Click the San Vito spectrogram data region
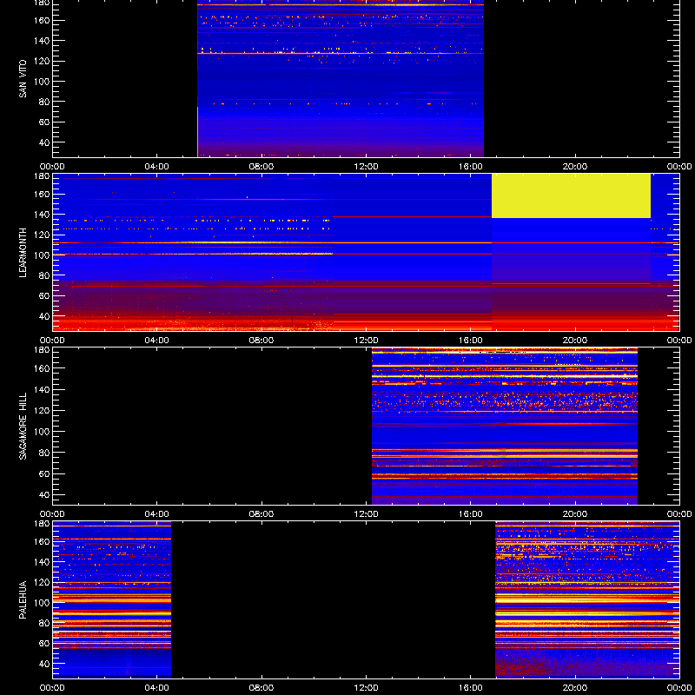This screenshot has width=695, height=695. [341, 78]
